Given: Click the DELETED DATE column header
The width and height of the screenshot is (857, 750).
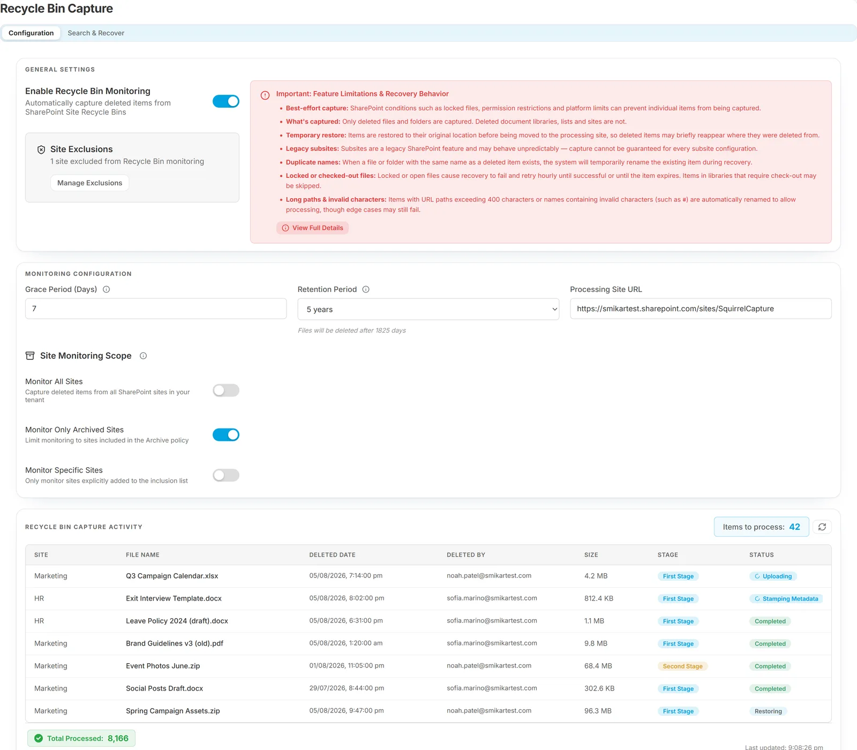Looking at the screenshot, I should 332,555.
